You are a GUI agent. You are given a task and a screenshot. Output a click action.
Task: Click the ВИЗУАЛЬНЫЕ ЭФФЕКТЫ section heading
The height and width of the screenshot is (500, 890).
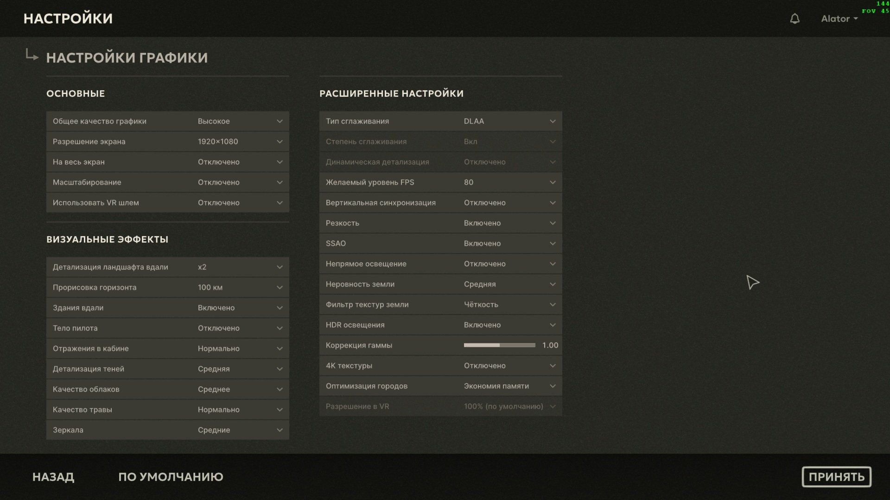click(107, 239)
